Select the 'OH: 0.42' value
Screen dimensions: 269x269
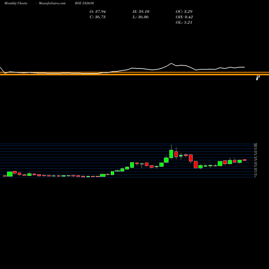pyautogui.click(x=184, y=17)
